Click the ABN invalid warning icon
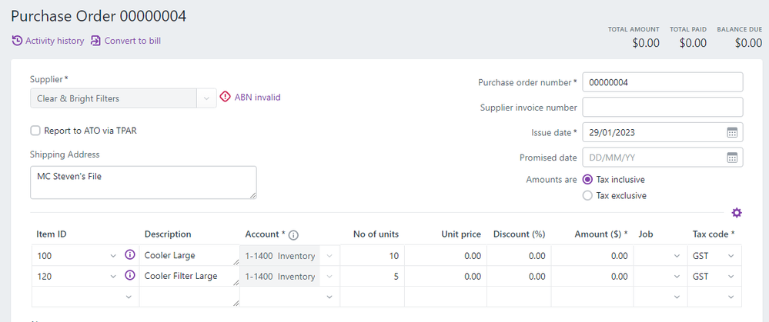Screen dimensions: 769x322 tap(225, 98)
